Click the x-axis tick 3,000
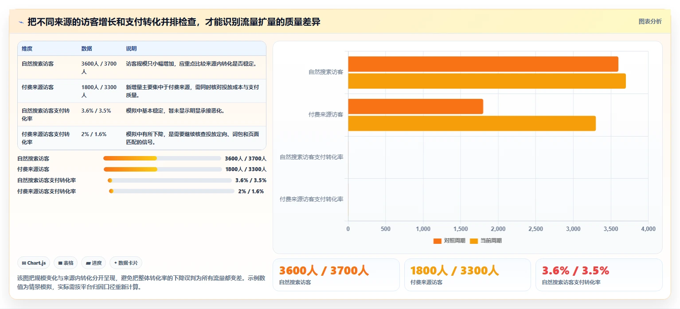Screen dimensions: 680x309 point(573,229)
